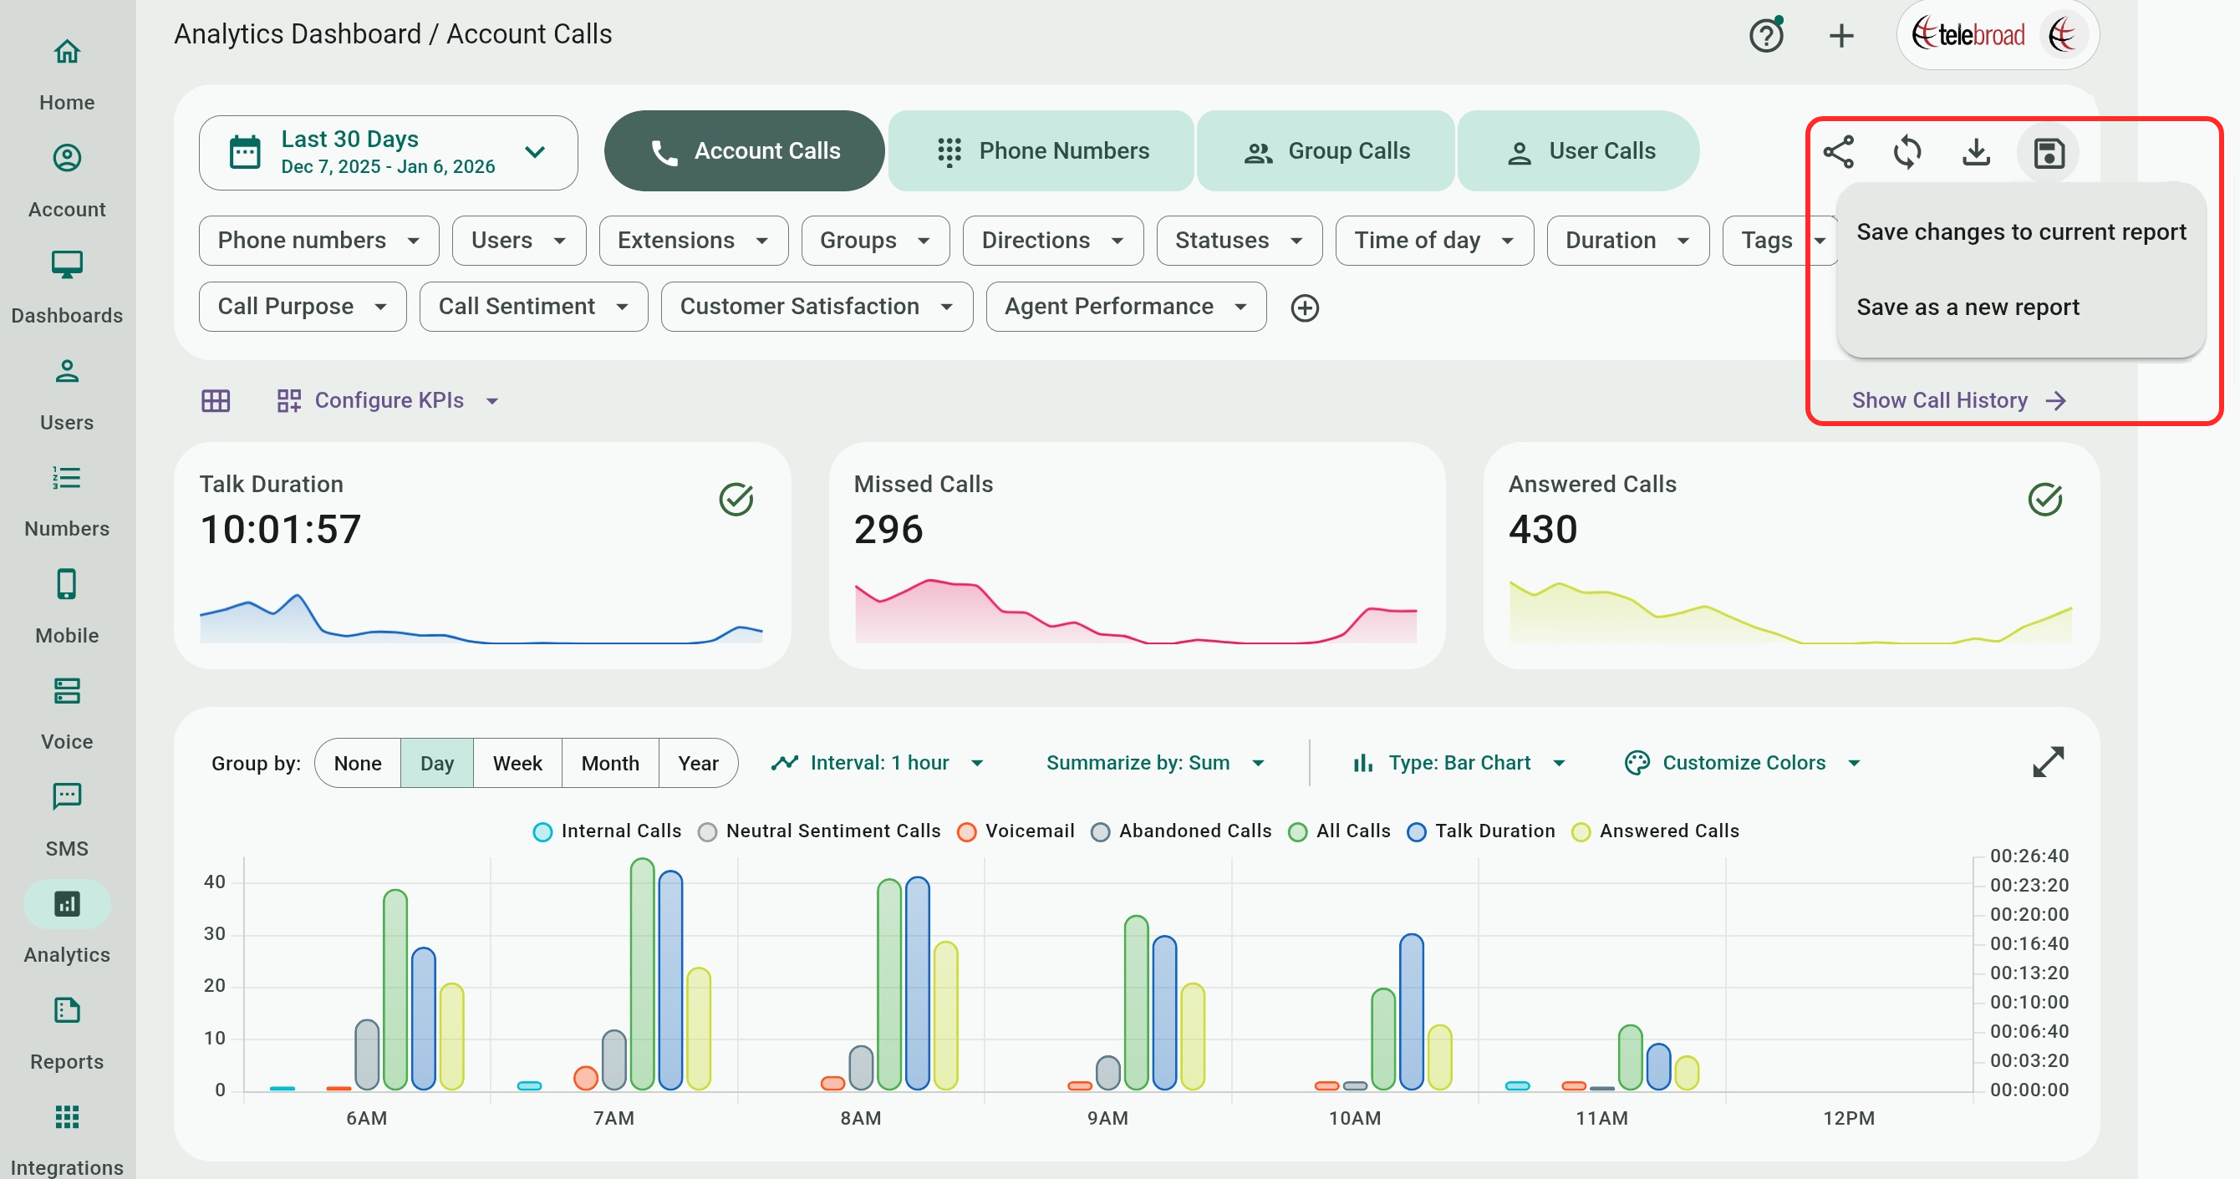Switch to table grid view icon
The width and height of the screenshot is (2240, 1179).
coord(216,401)
